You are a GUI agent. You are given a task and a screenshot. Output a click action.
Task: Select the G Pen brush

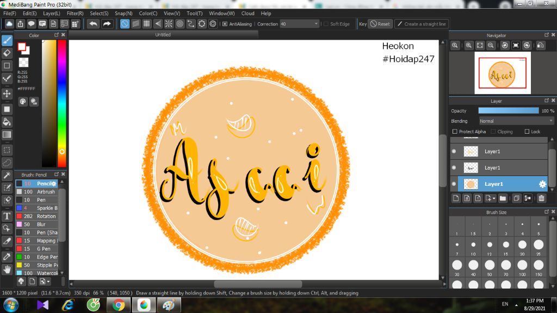36,249
